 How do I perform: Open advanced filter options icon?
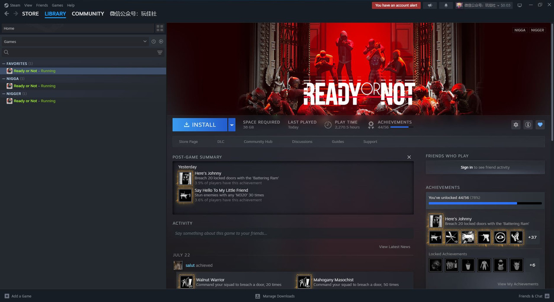(x=160, y=52)
